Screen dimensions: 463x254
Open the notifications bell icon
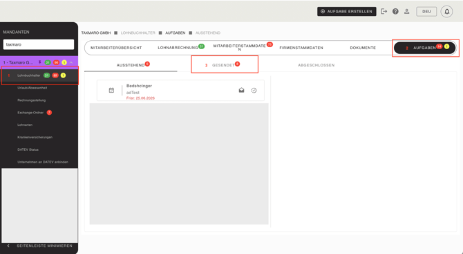[x=446, y=12]
